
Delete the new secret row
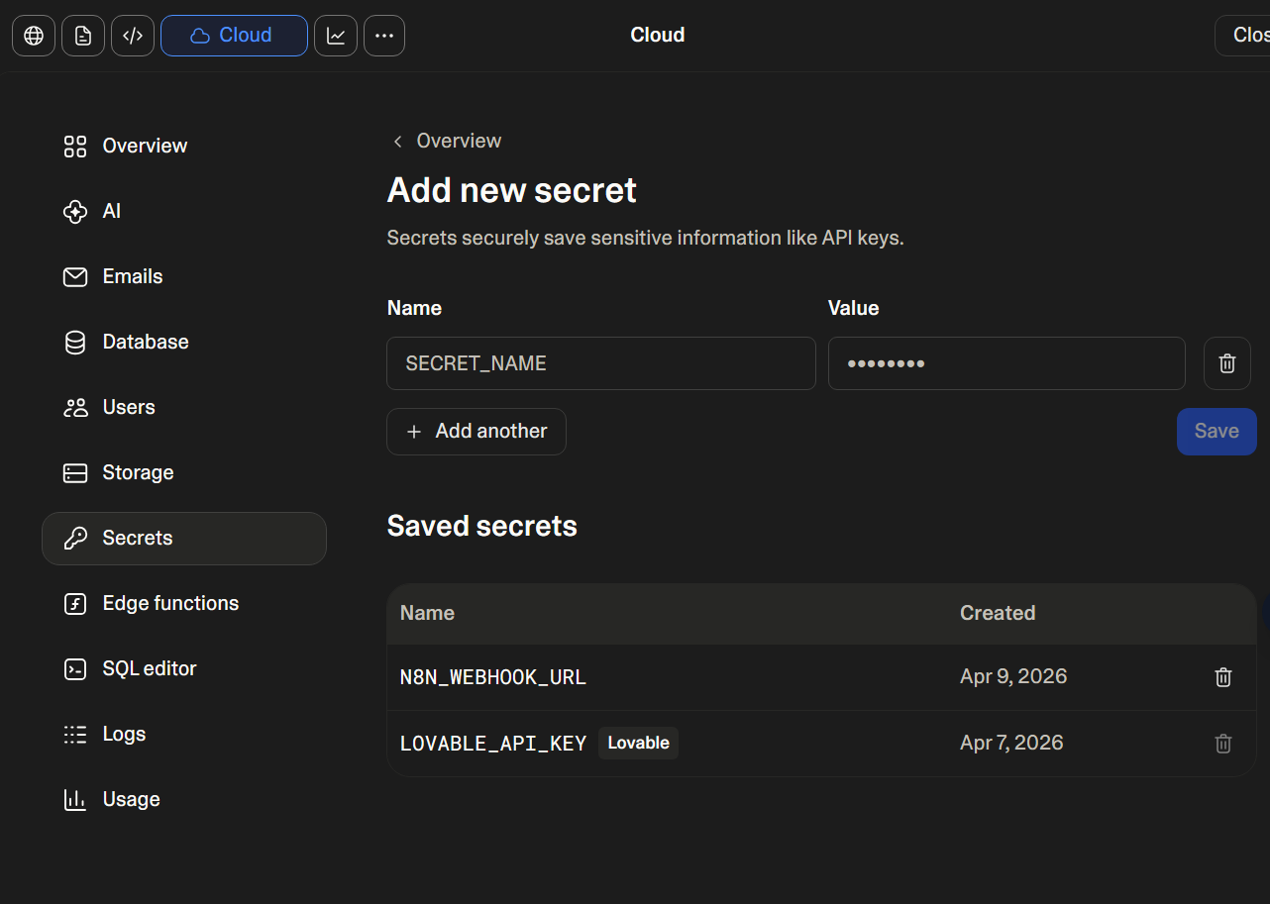1226,363
